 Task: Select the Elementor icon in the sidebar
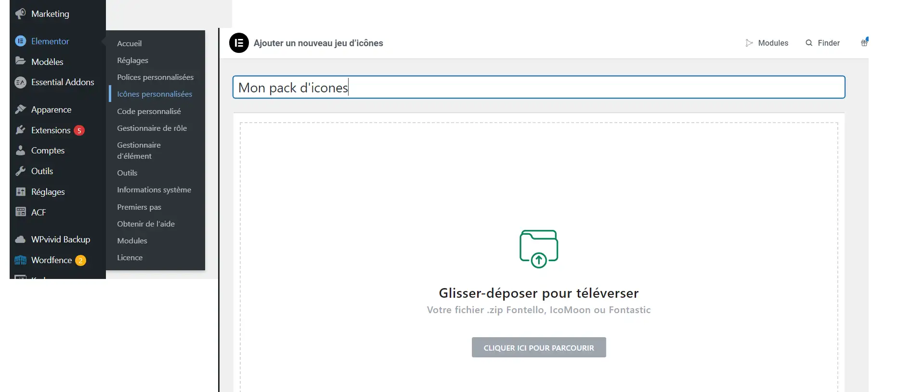(x=20, y=41)
